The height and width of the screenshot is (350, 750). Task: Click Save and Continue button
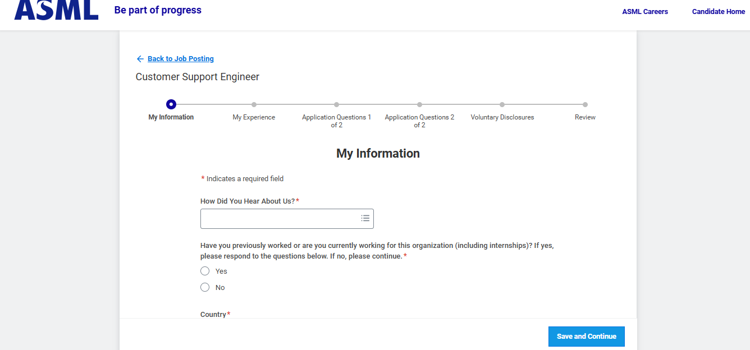pos(587,337)
